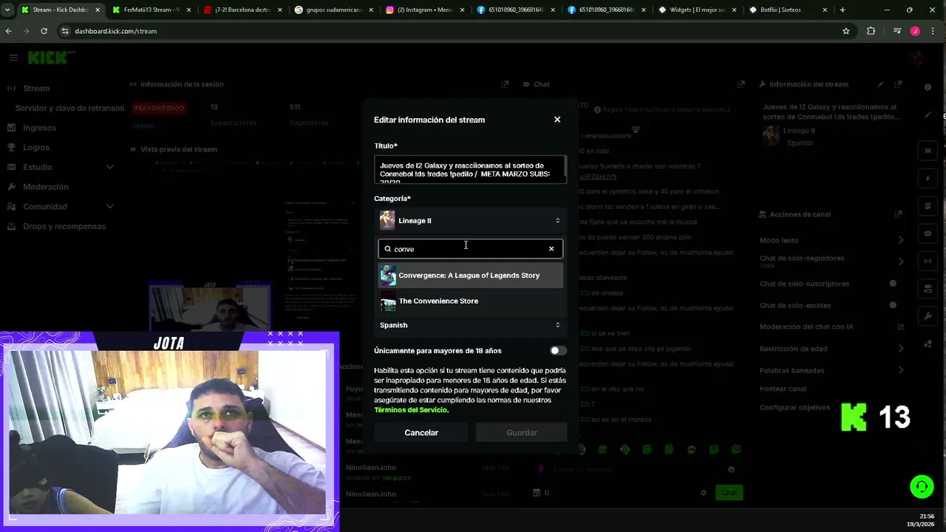
Task: Expand Restricción de edad chevron
Action: (901, 349)
